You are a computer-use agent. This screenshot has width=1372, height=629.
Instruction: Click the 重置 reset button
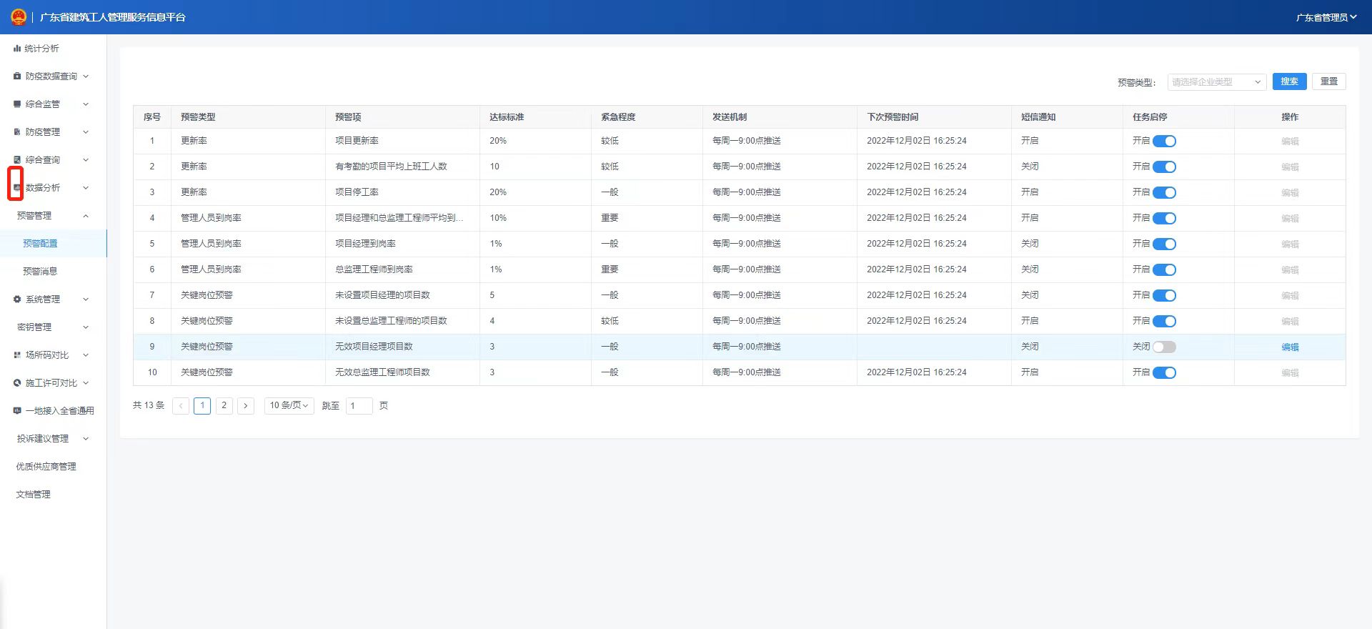pos(1329,81)
